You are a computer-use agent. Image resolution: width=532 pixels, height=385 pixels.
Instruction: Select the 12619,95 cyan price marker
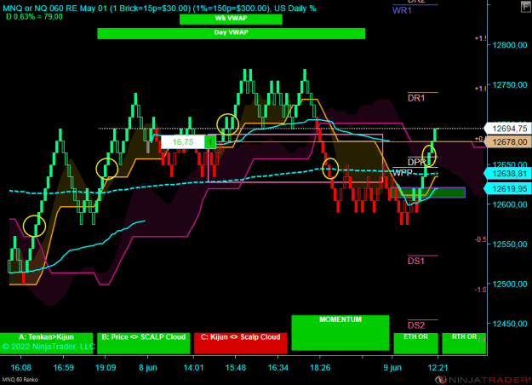[508, 189]
